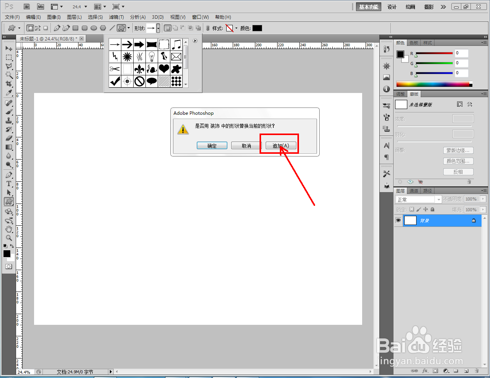Viewport: 490px width, 378px height.
Task: Choose the Rectangle tool in options bar
Action: 75,28
